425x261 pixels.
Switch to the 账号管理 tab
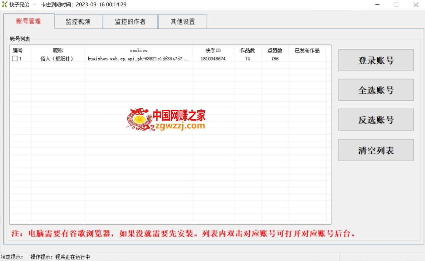[x=29, y=21]
